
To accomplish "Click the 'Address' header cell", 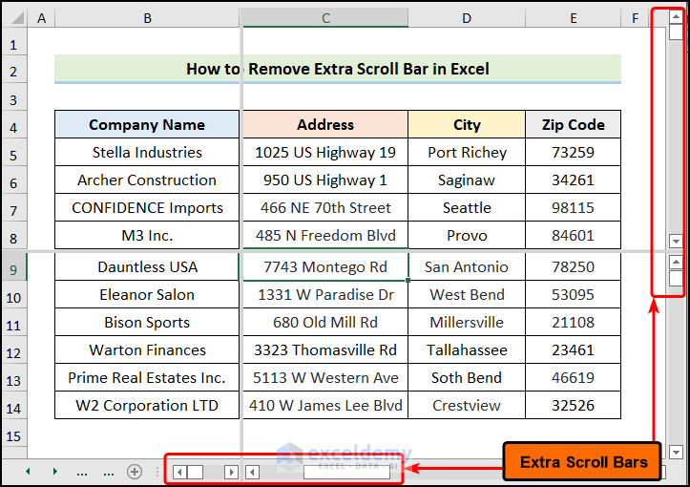I will click(x=325, y=124).
